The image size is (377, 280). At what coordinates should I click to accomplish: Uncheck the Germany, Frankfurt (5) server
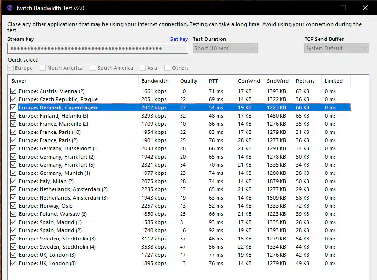click(14, 165)
